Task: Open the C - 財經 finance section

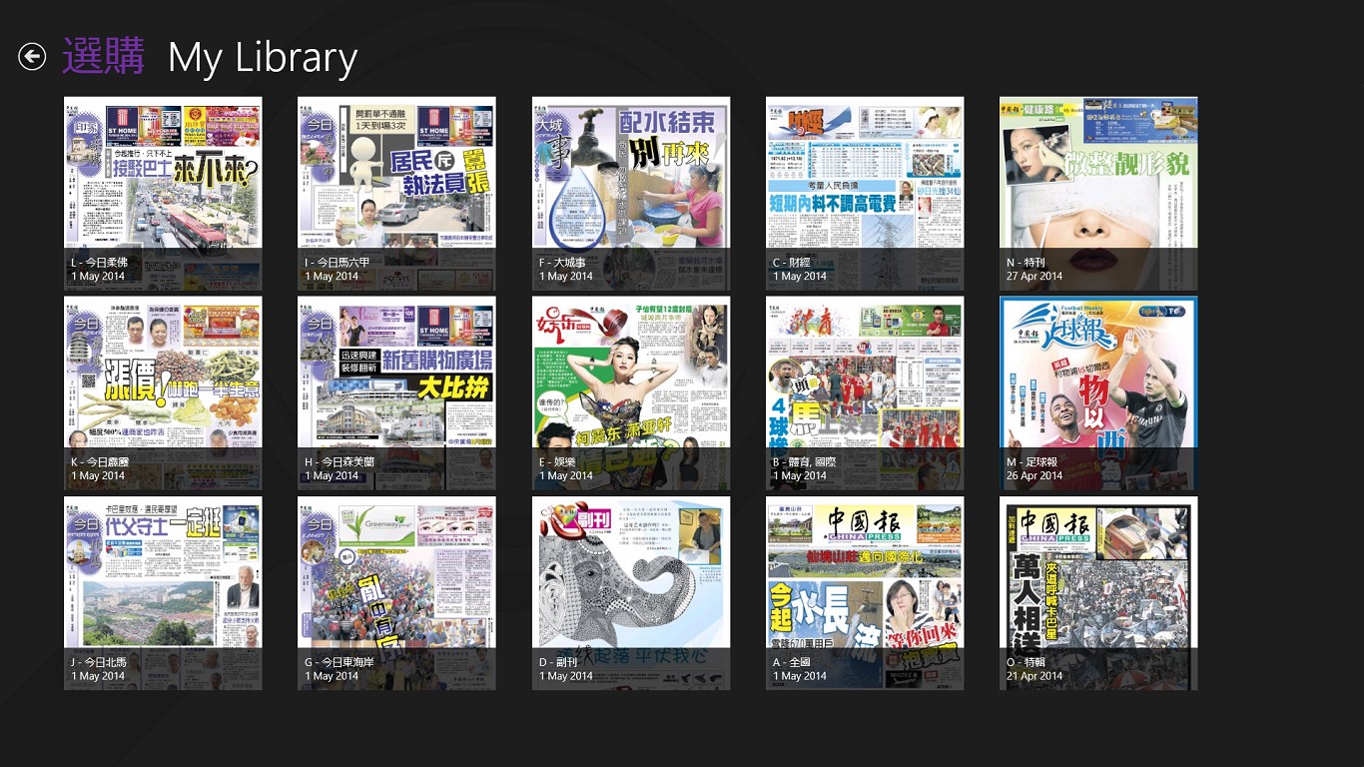Action: pyautogui.click(x=864, y=180)
